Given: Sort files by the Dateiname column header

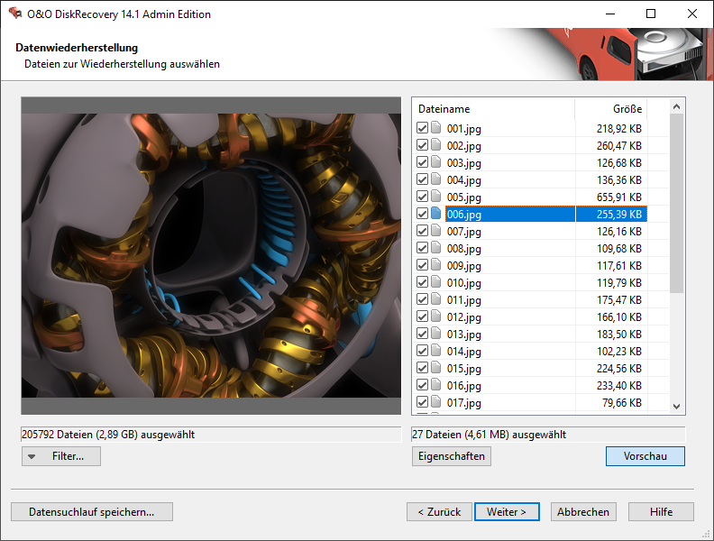Looking at the screenshot, I should pyautogui.click(x=493, y=109).
